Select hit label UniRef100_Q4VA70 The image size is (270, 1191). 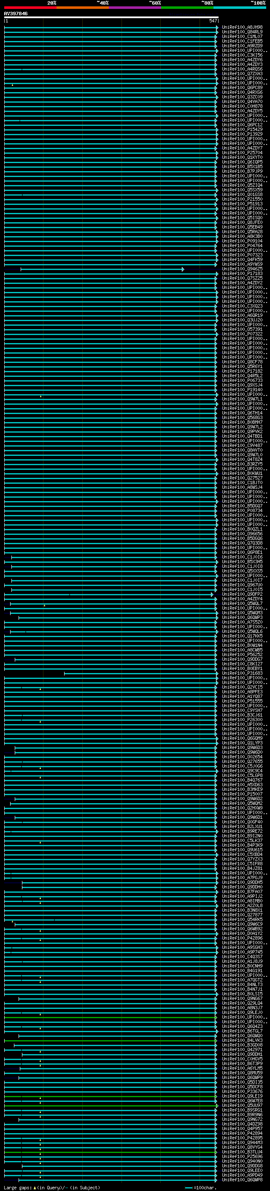[242, 102]
